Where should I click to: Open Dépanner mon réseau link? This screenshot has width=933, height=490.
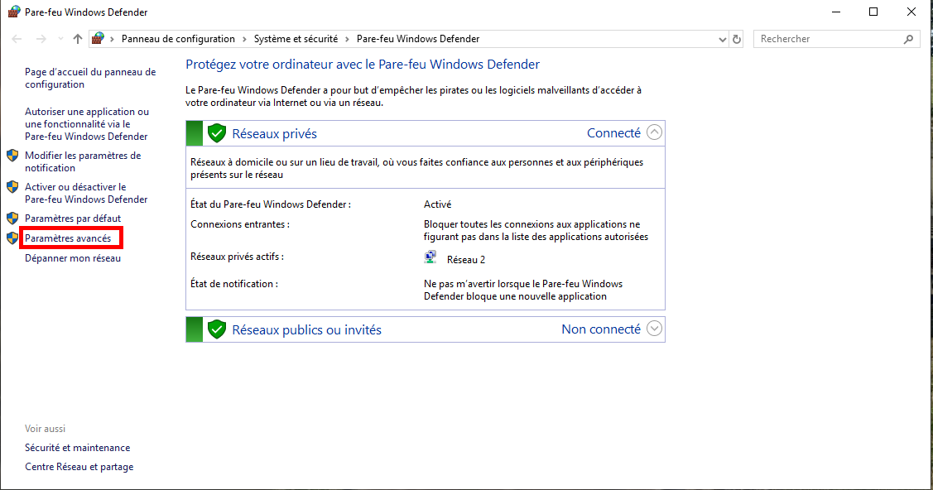73,258
